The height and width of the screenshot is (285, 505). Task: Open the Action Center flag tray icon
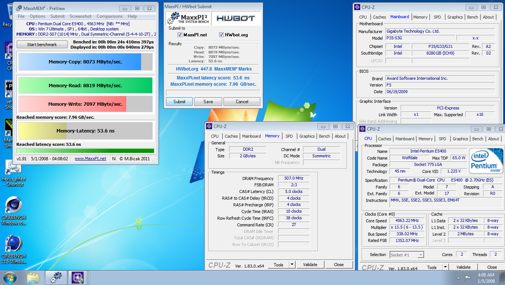pyautogui.click(x=467, y=278)
